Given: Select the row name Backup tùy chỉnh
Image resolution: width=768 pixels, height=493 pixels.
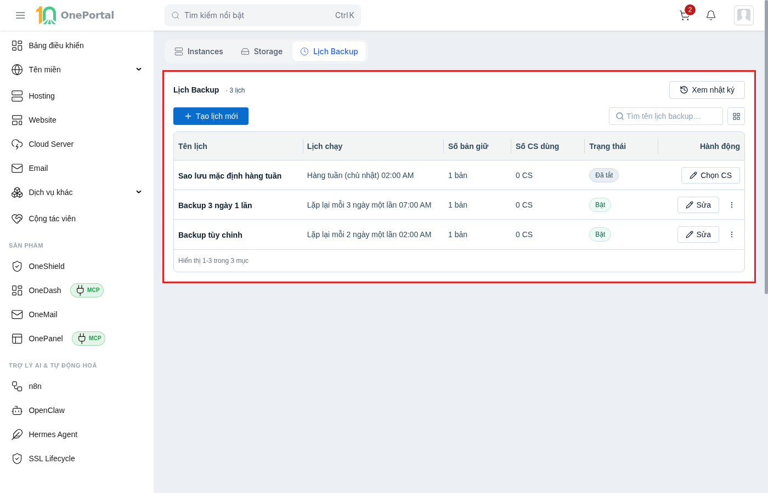Looking at the screenshot, I should tap(210, 235).
